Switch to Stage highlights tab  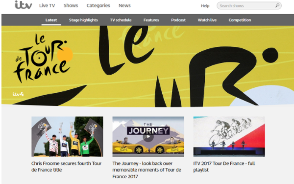click(x=83, y=20)
